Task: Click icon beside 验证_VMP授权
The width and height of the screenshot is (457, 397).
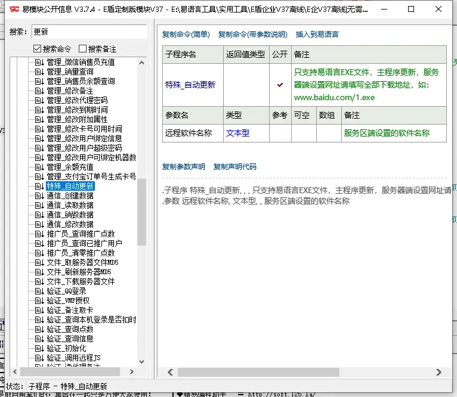Action: tap(39, 300)
